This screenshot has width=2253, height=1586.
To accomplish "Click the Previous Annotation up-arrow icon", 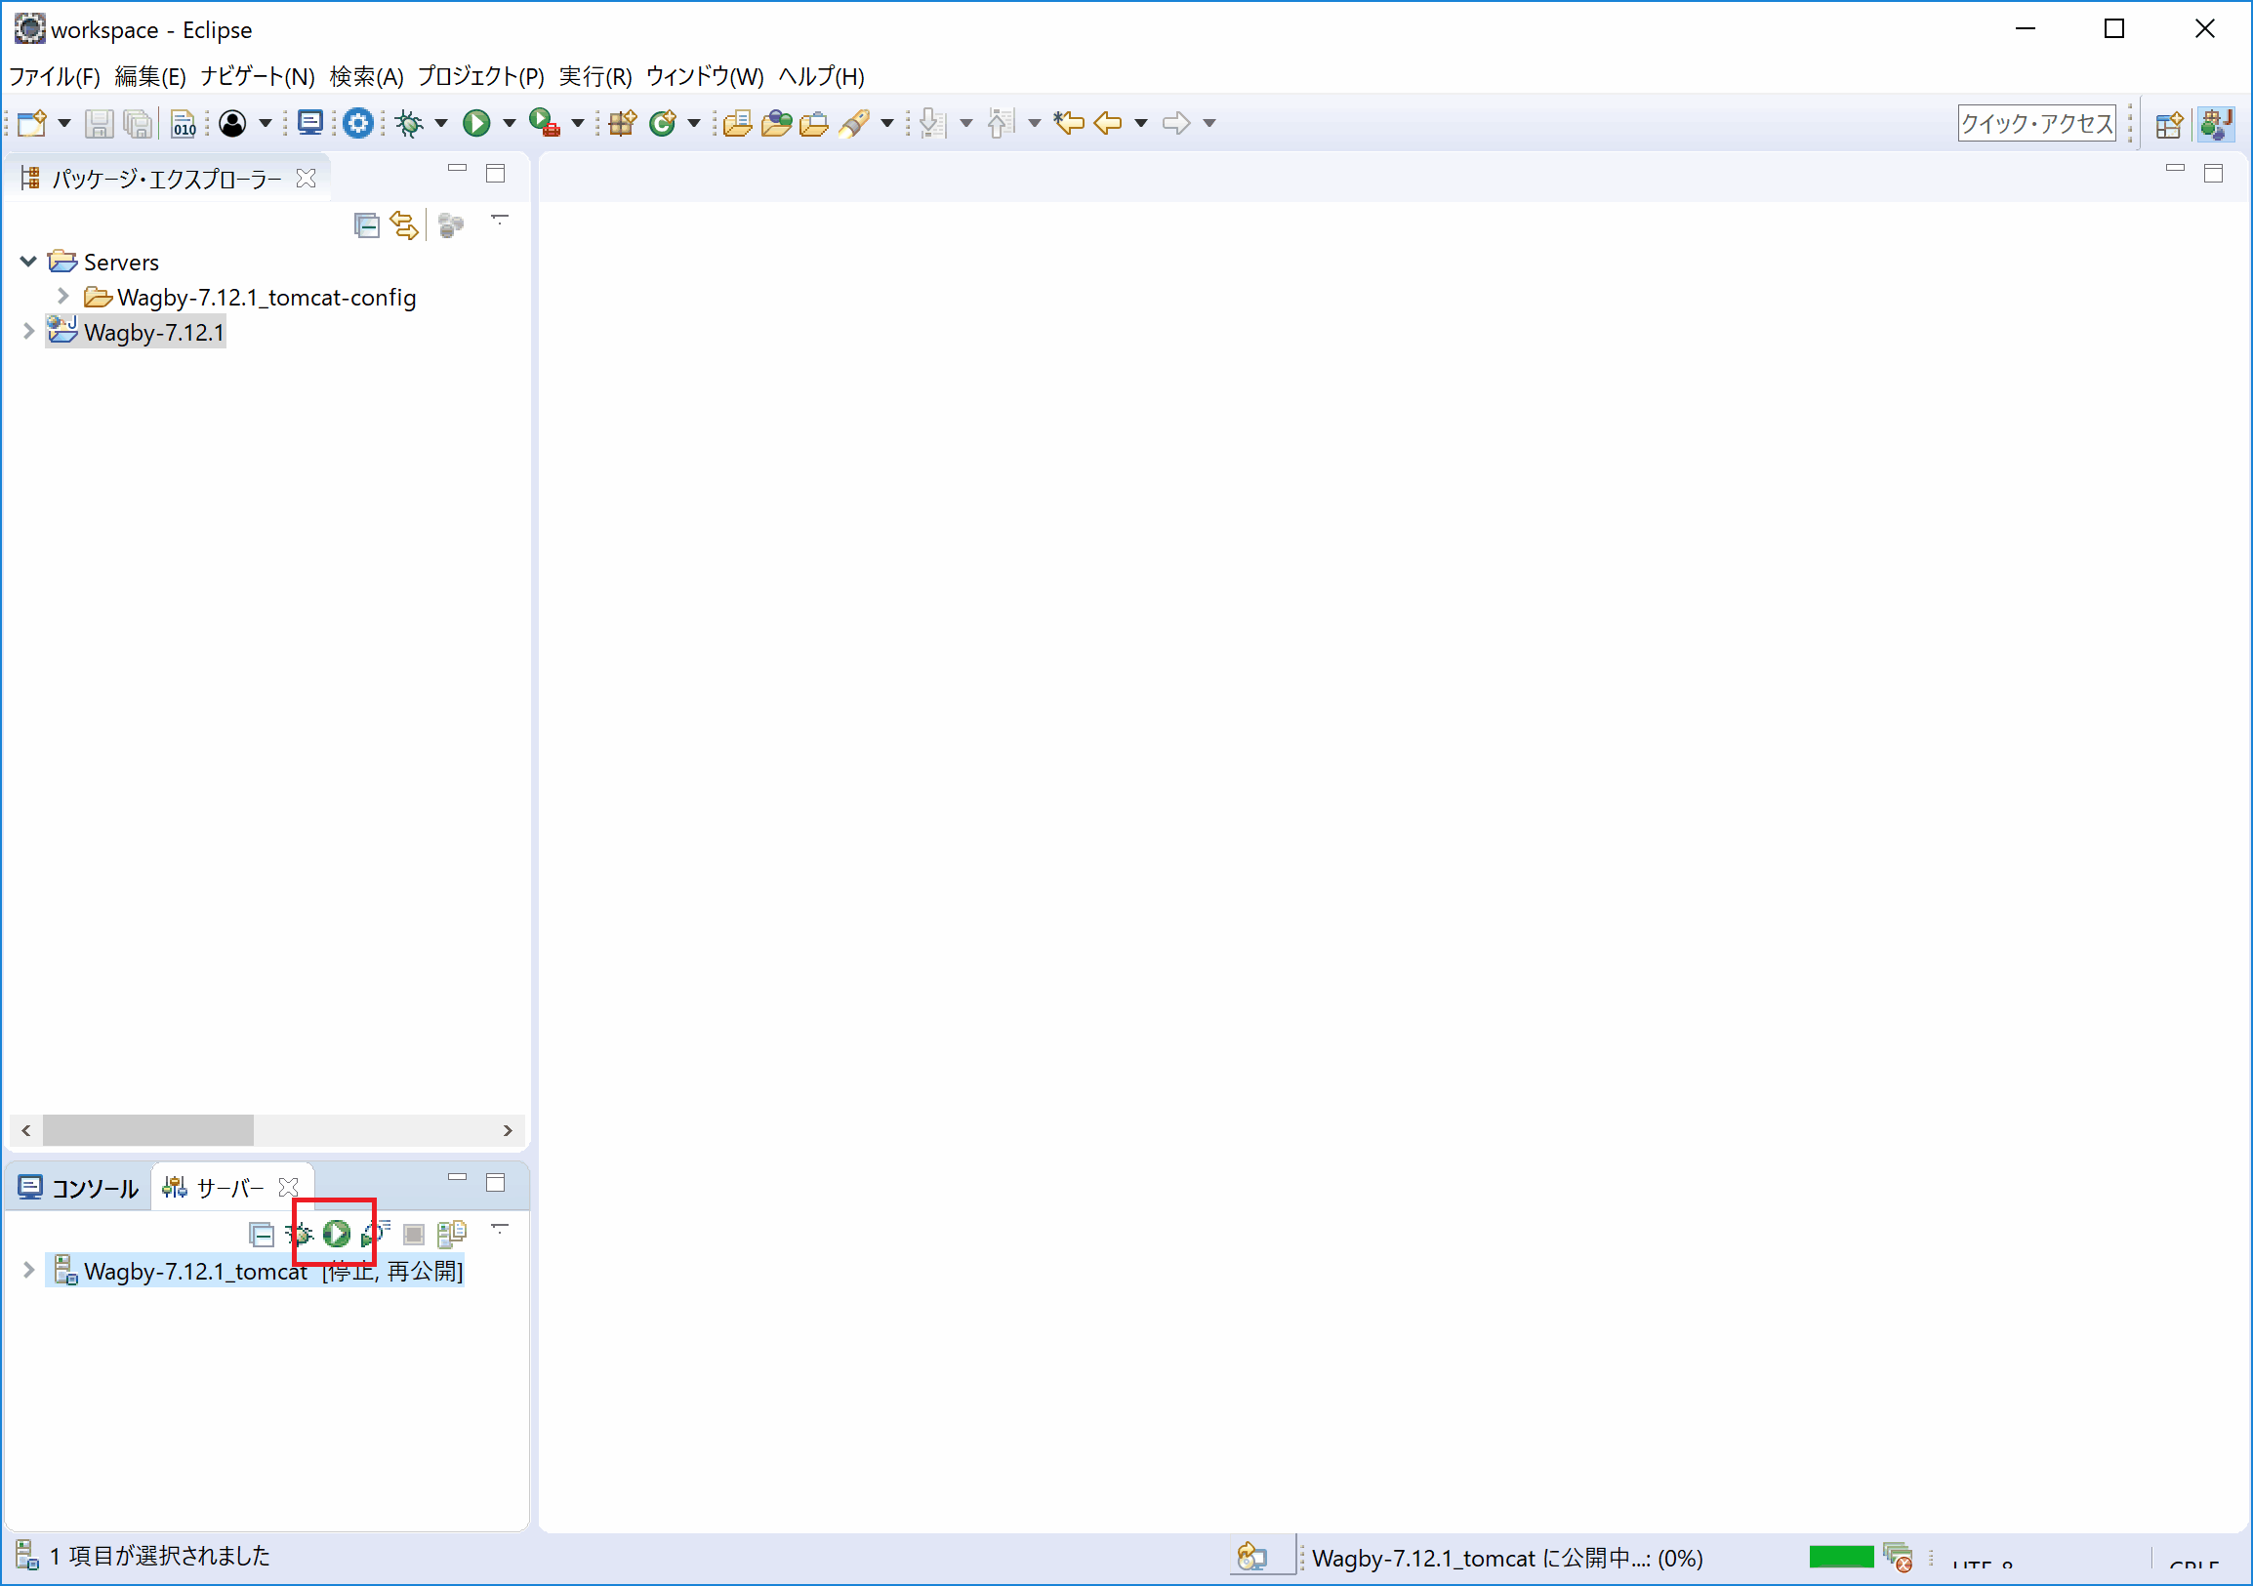I will pyautogui.click(x=1000, y=124).
